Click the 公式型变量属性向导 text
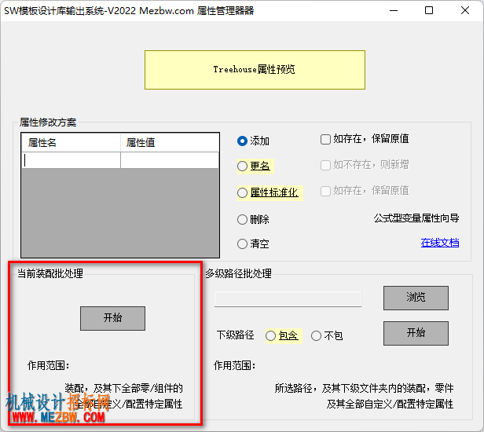 click(x=416, y=218)
